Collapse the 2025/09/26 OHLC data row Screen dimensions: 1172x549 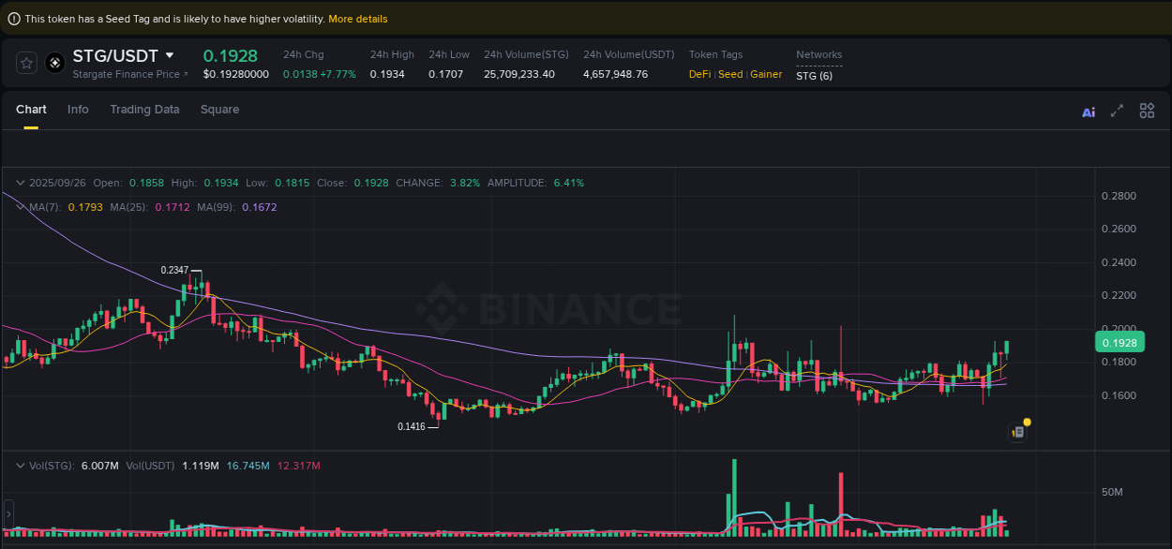click(21, 183)
